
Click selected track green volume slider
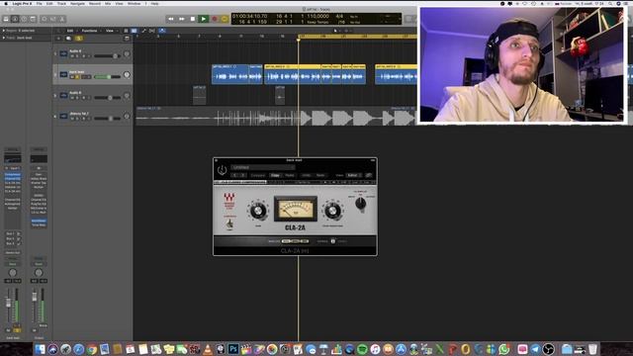pyautogui.click(x=107, y=77)
